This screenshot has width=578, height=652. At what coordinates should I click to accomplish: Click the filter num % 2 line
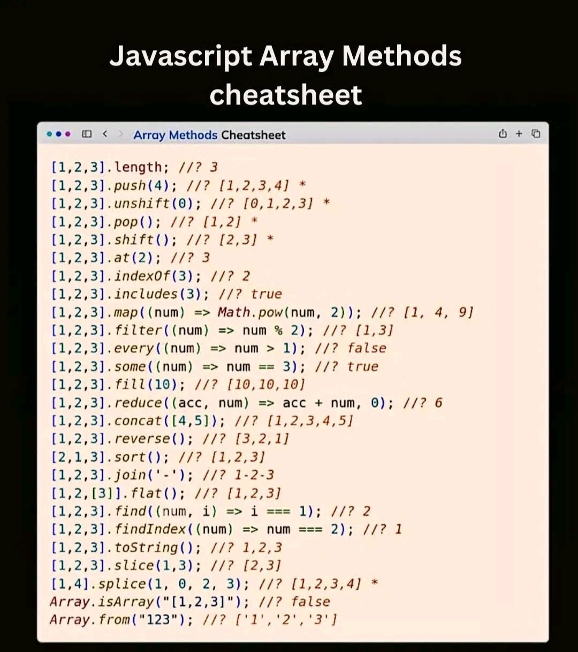222,331
